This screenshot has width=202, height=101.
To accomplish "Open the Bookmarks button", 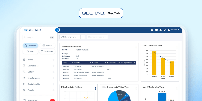I will [47, 51].
